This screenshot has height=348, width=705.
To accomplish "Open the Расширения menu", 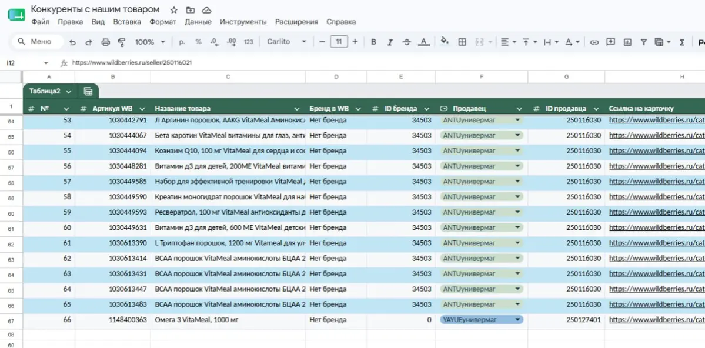I will click(297, 22).
